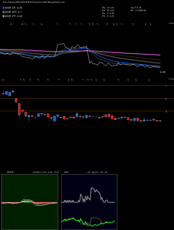The height and width of the screenshot is (230, 174).
Task: Click the ADX (14 day) values text
Action: coord(97,172)
